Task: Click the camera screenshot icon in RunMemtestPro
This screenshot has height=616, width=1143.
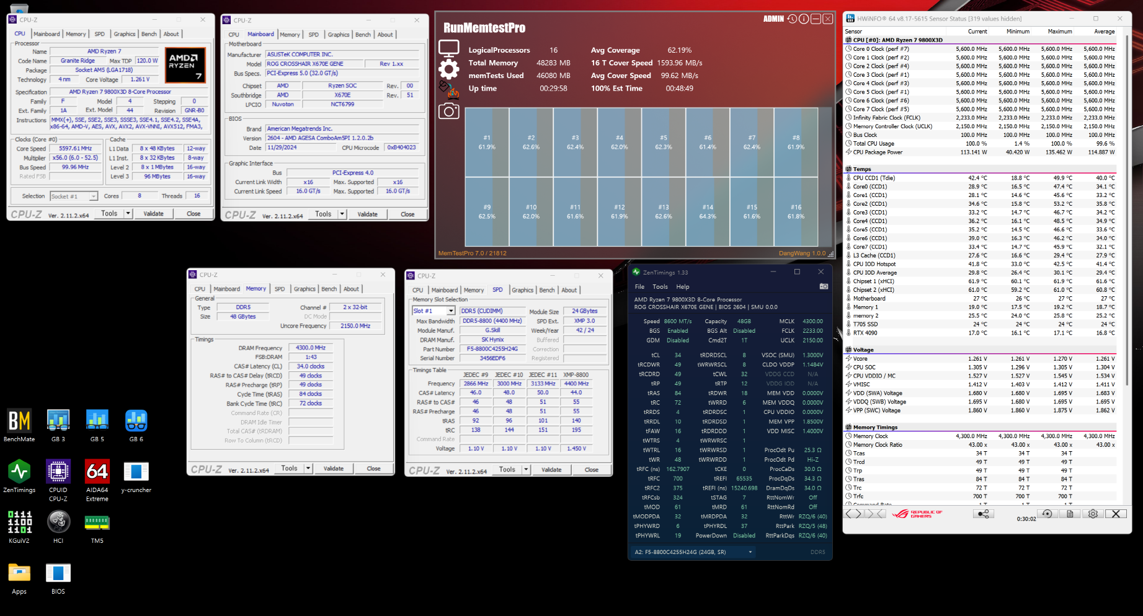Action: [x=449, y=111]
